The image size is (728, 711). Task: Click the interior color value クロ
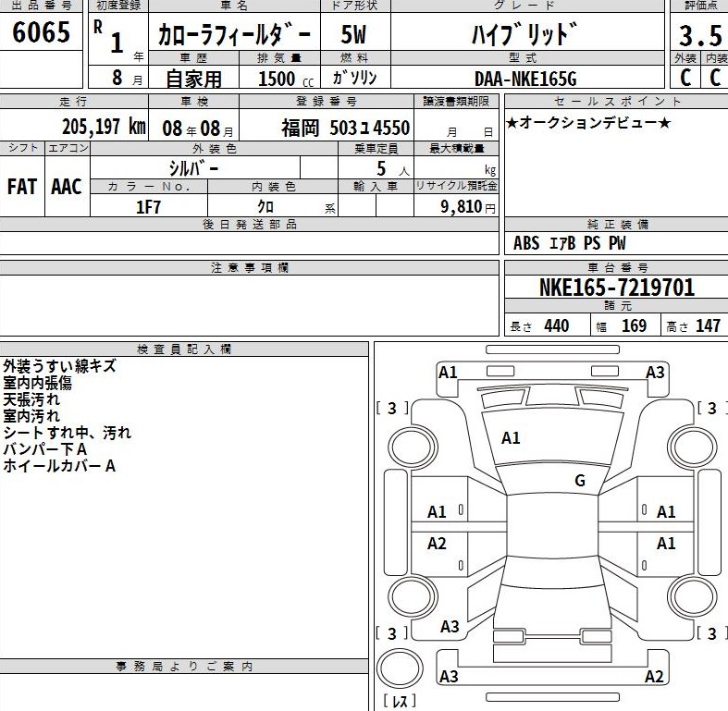[x=265, y=205]
